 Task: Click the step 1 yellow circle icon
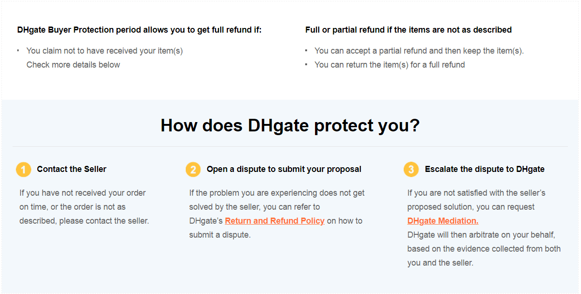coord(23,170)
